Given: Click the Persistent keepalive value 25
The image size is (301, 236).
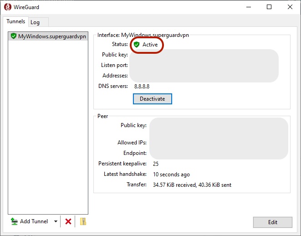Looking at the screenshot, I should click(156, 164).
